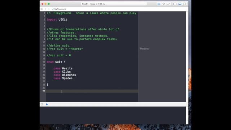The image size is (231, 130).
Task: Click the Enums or Enumerations comment
Action: point(83,29)
